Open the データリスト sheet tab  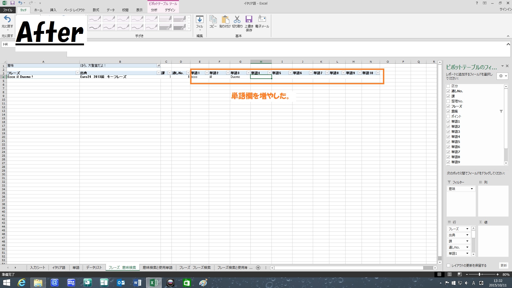[x=94, y=268]
